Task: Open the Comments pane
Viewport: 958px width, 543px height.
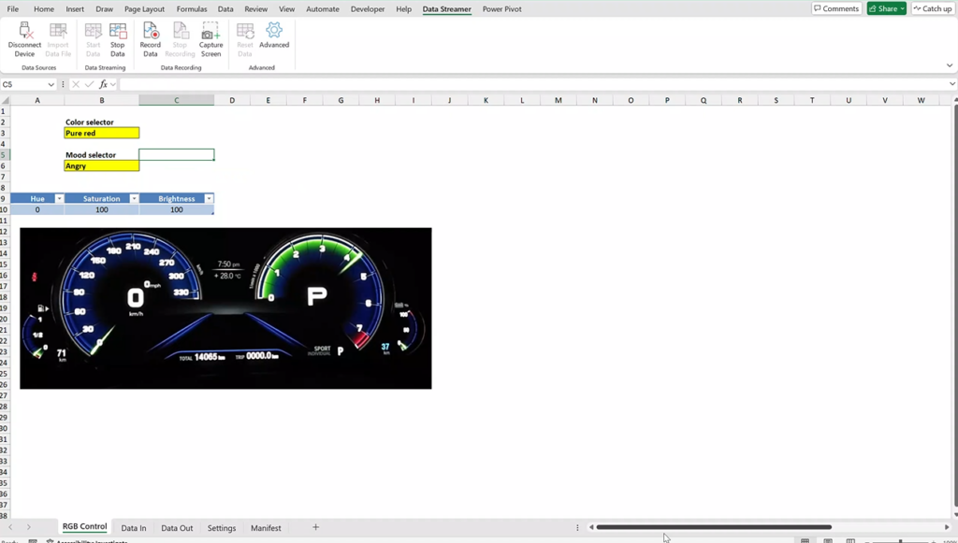Action: [835, 8]
